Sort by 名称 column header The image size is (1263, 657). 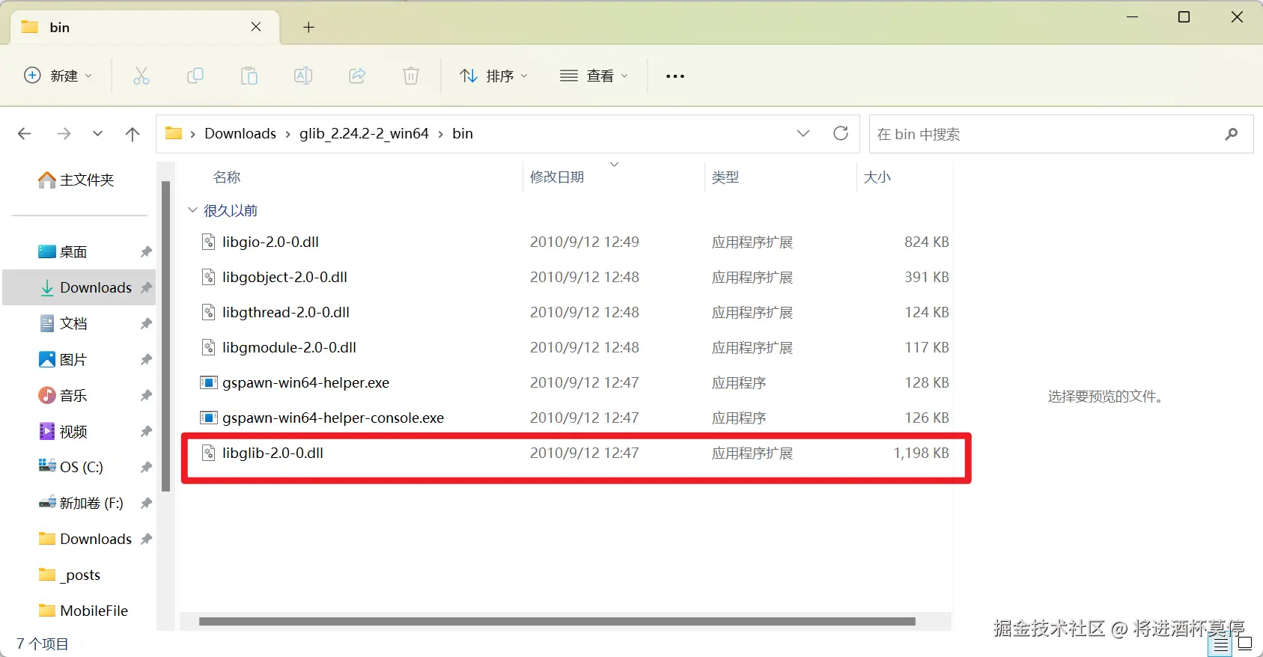[x=227, y=177]
